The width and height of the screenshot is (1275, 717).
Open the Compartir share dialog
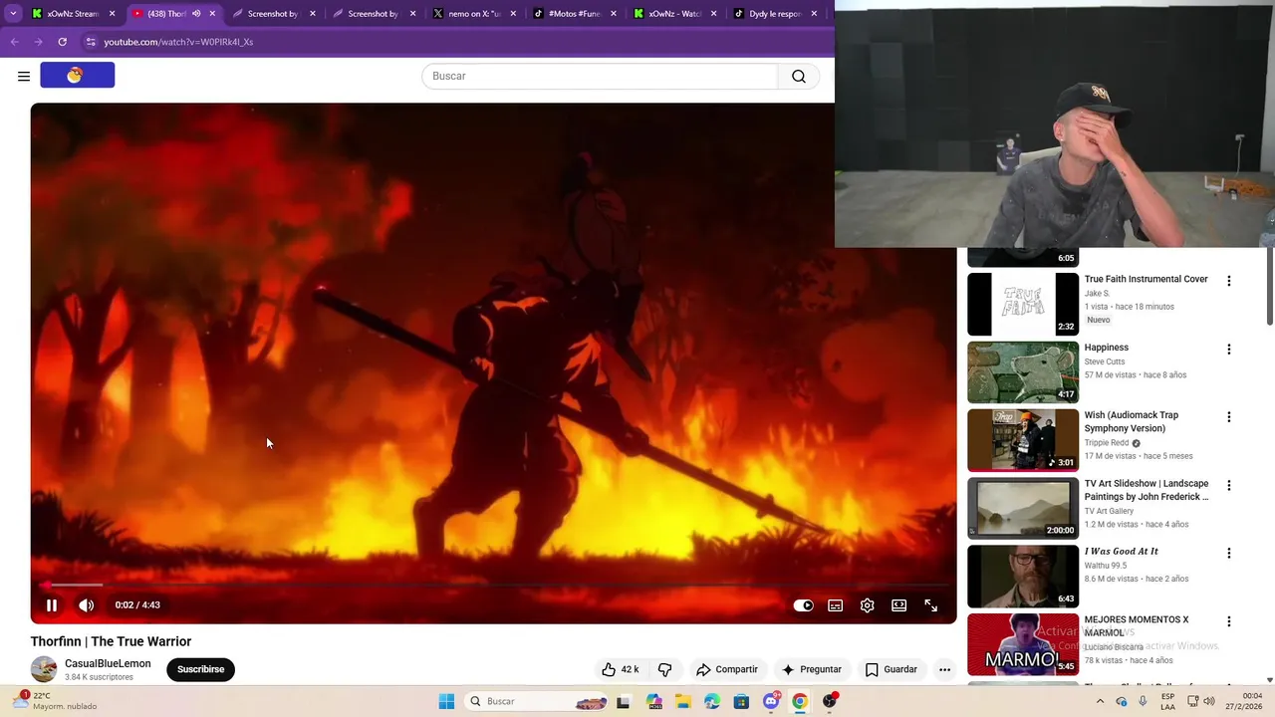[x=727, y=669]
